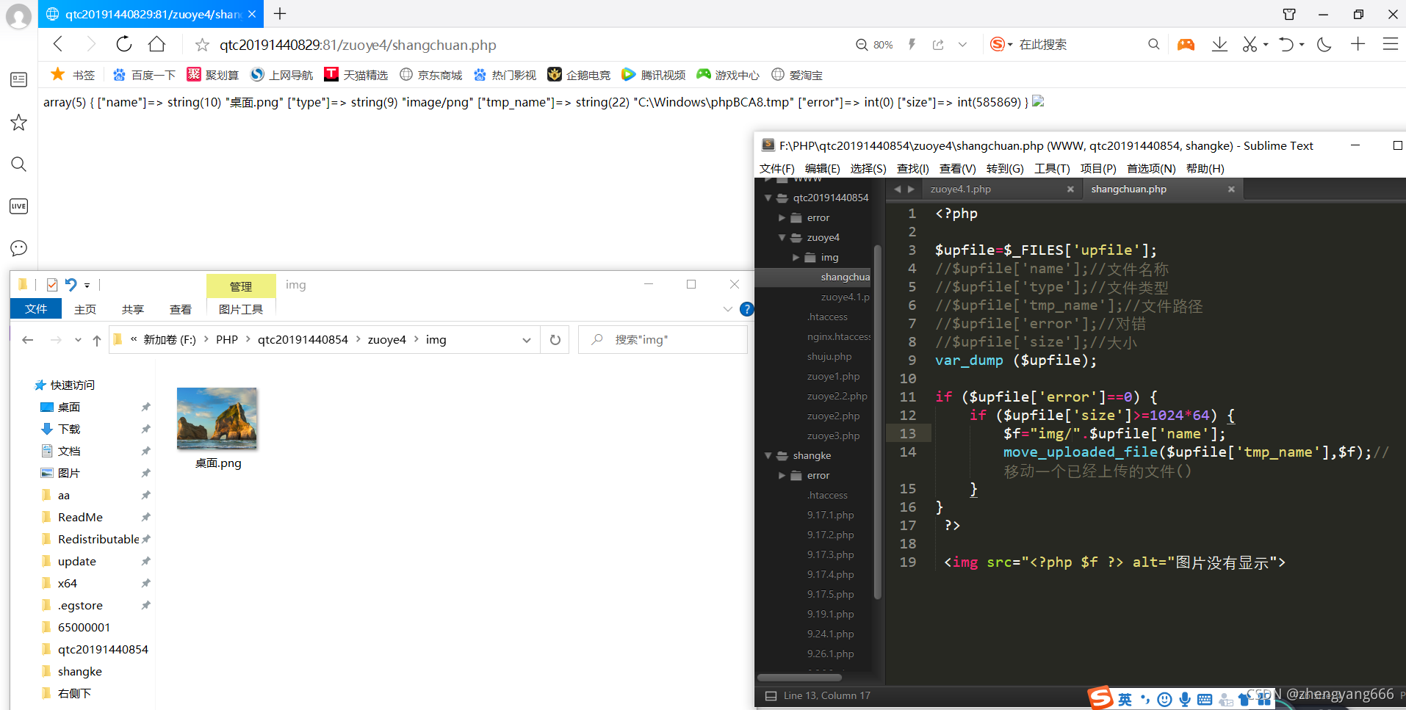Open Explorer 图片工具 tab
This screenshot has width=1406, height=710.
pyautogui.click(x=241, y=309)
